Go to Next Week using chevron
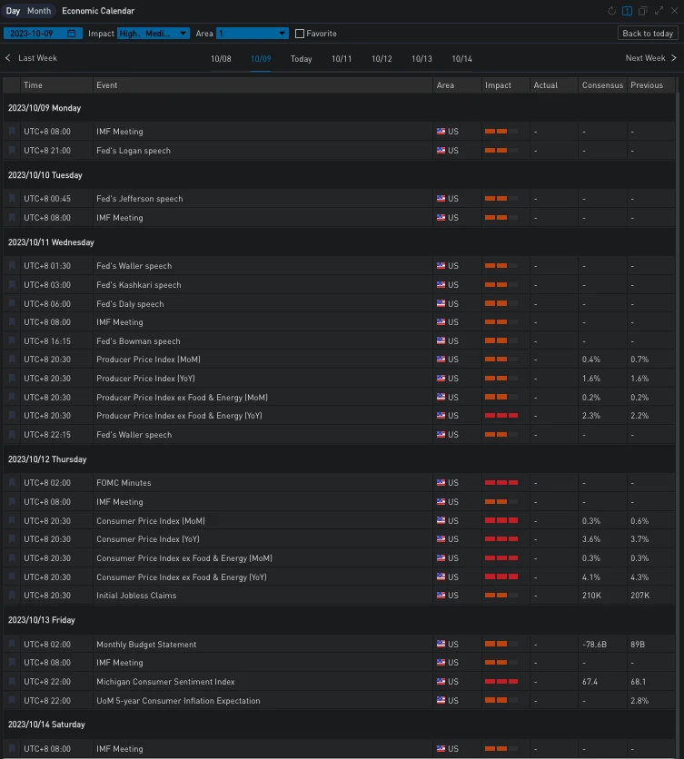This screenshot has width=684, height=759. pos(673,58)
